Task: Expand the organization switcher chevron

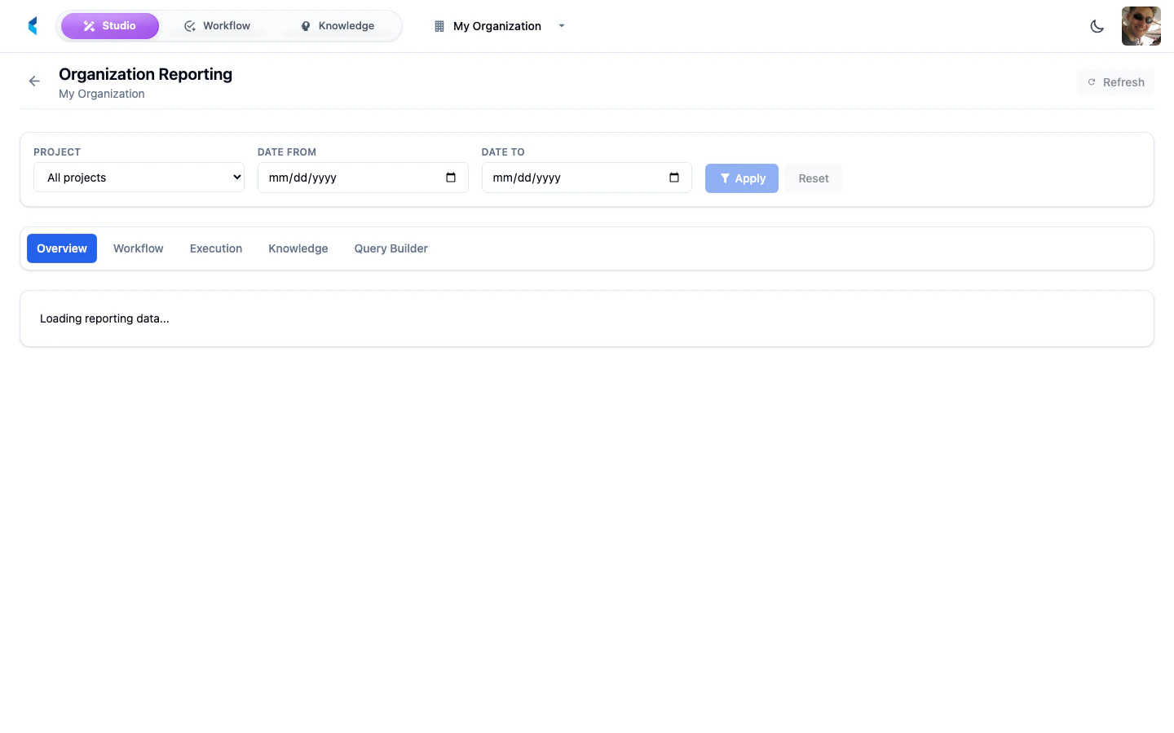Action: tap(561, 26)
